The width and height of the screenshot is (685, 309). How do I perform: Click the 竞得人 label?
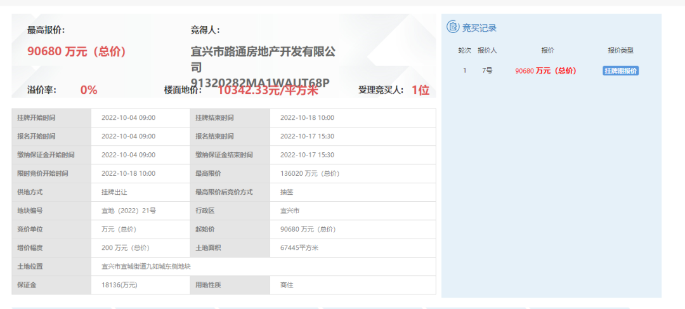[205, 30]
